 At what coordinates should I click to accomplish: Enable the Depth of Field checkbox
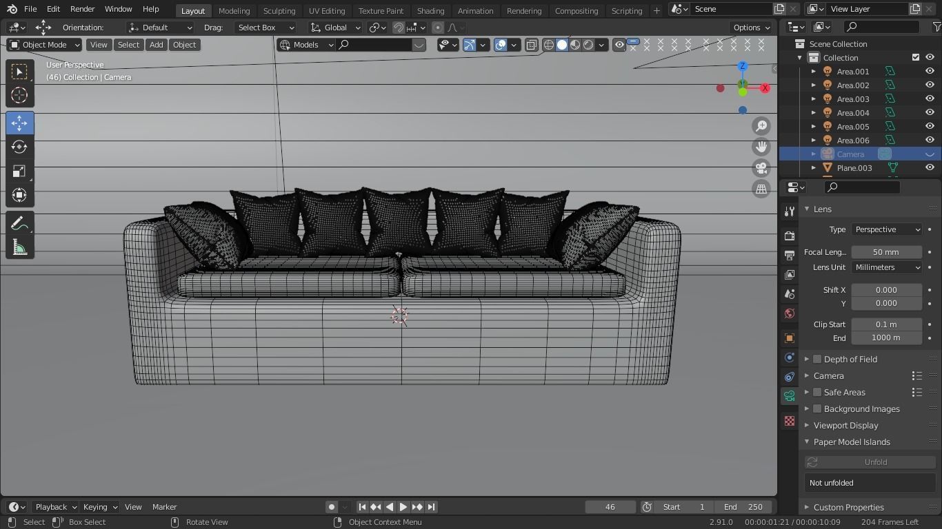pyautogui.click(x=817, y=359)
